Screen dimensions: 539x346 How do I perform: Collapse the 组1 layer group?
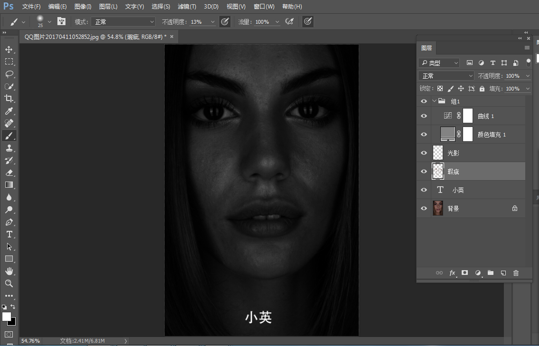coord(434,101)
